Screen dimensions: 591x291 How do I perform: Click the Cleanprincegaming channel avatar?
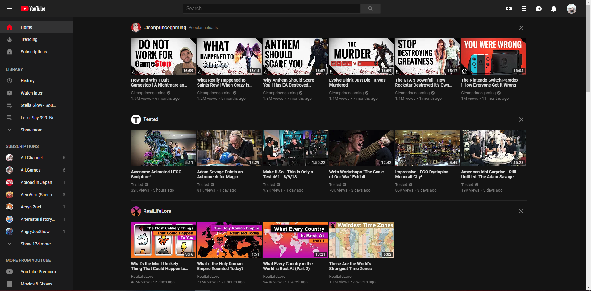click(136, 28)
